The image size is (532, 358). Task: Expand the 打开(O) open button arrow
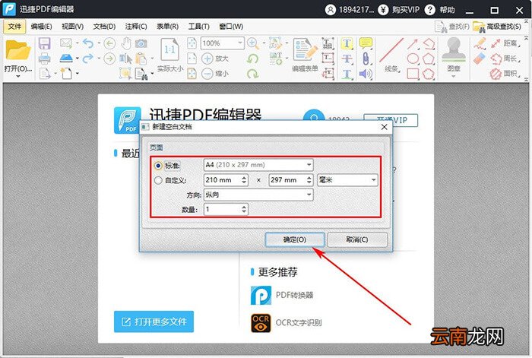(18, 76)
